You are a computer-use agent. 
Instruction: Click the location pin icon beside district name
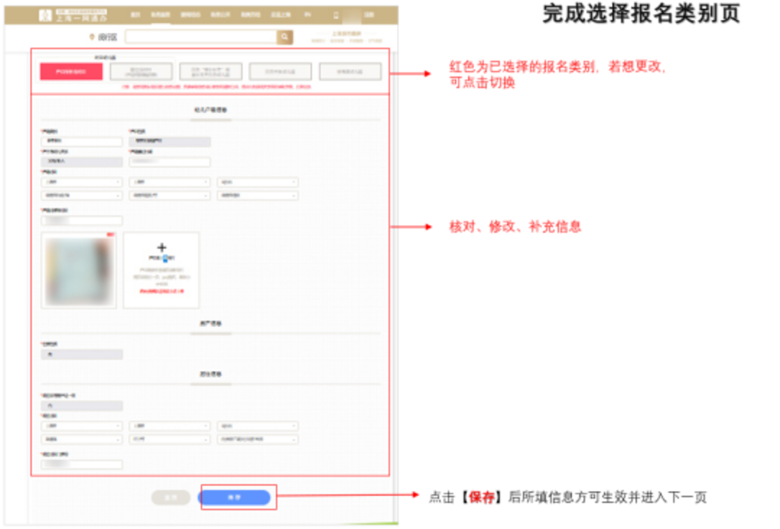(x=91, y=37)
